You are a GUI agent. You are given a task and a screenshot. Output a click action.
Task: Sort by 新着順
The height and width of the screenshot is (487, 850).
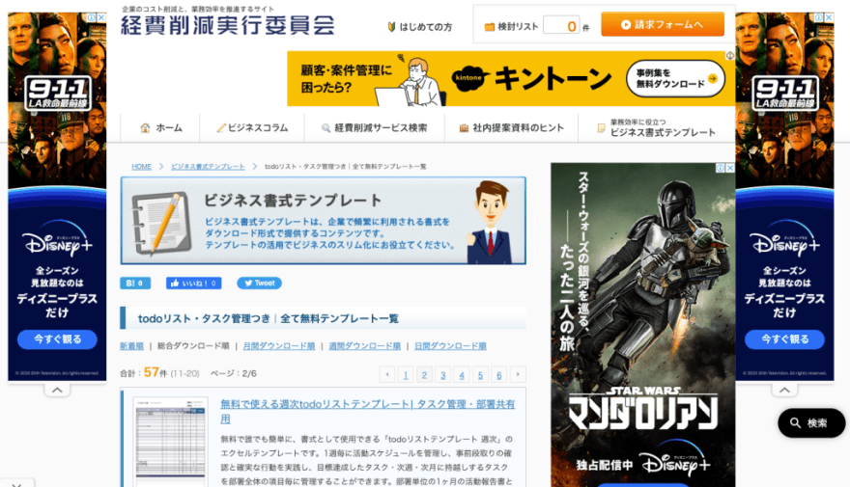click(x=131, y=346)
